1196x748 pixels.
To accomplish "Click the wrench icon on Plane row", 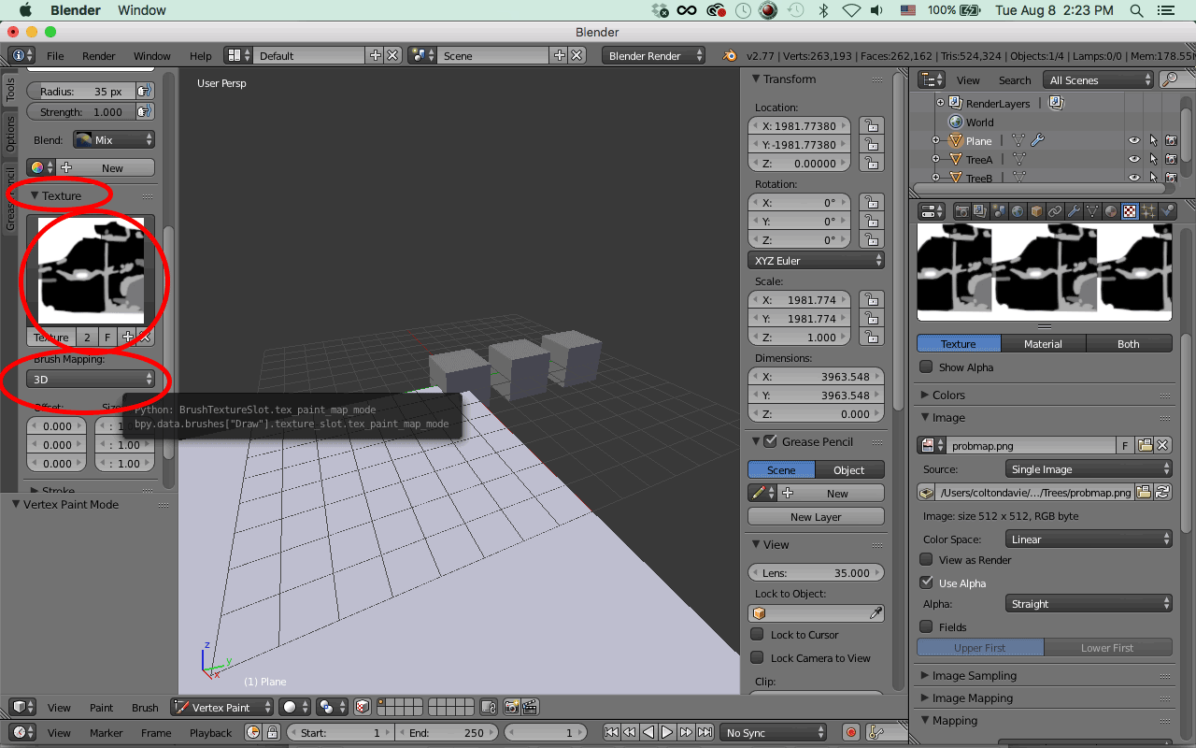I will tap(1037, 140).
